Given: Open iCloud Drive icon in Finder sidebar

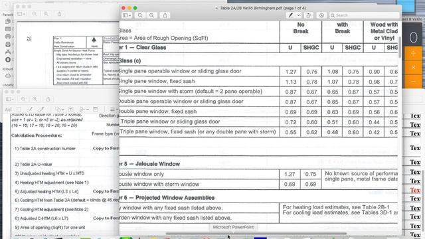Looking at the screenshot, I should (8, 76).
